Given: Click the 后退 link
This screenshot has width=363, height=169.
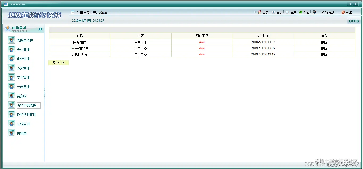Looking at the screenshot, I should (x=279, y=12).
